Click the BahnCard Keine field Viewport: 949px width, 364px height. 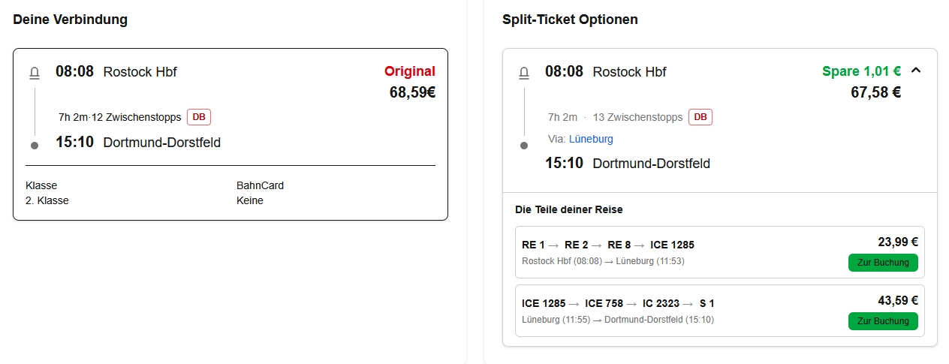tap(260, 193)
